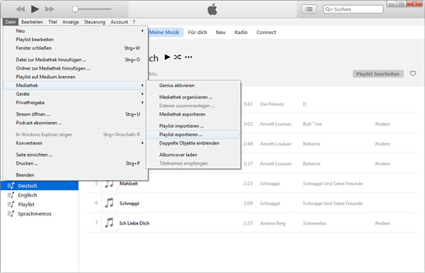
Task: Choose Beenden to quit iTunes
Action: 75,175
